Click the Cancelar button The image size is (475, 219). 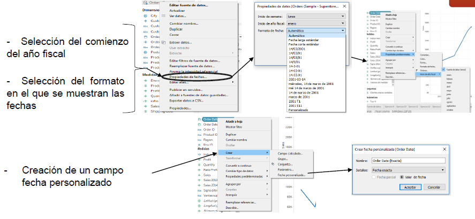click(x=434, y=187)
